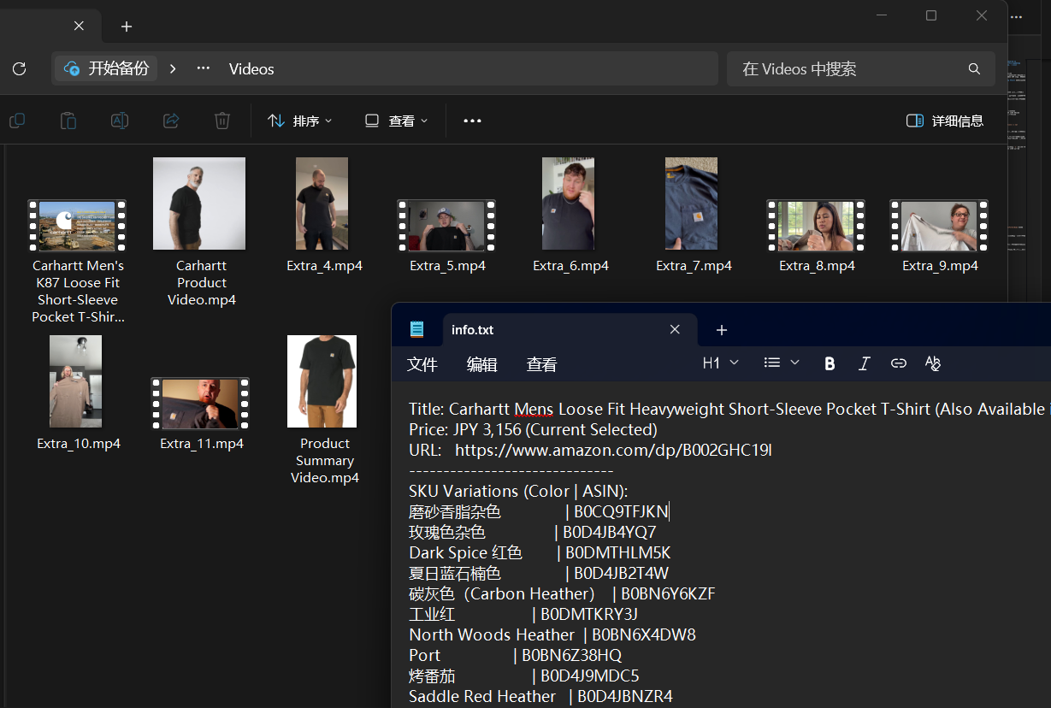Insert a link using Notepad toolbar
Screen dimensions: 1051x708
[x=898, y=363]
